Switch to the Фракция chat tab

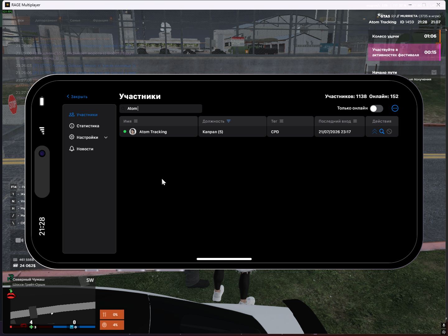[x=100, y=21]
